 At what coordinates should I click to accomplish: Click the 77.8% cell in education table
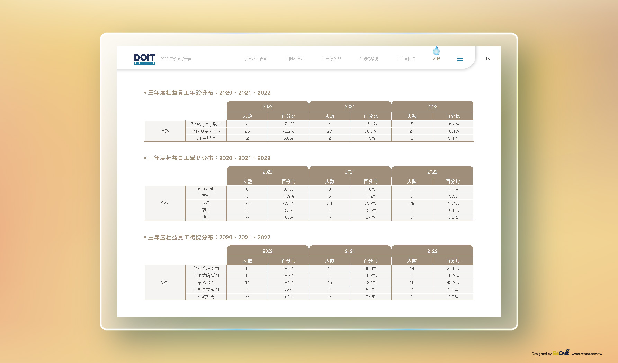pyautogui.click(x=288, y=203)
